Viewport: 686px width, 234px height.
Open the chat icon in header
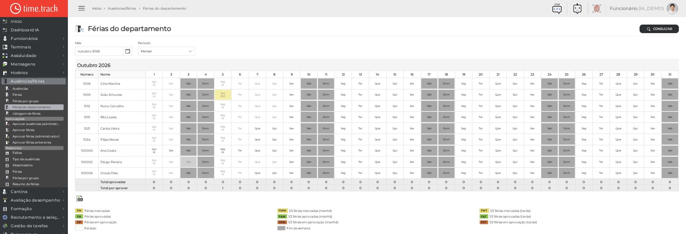(557, 8)
